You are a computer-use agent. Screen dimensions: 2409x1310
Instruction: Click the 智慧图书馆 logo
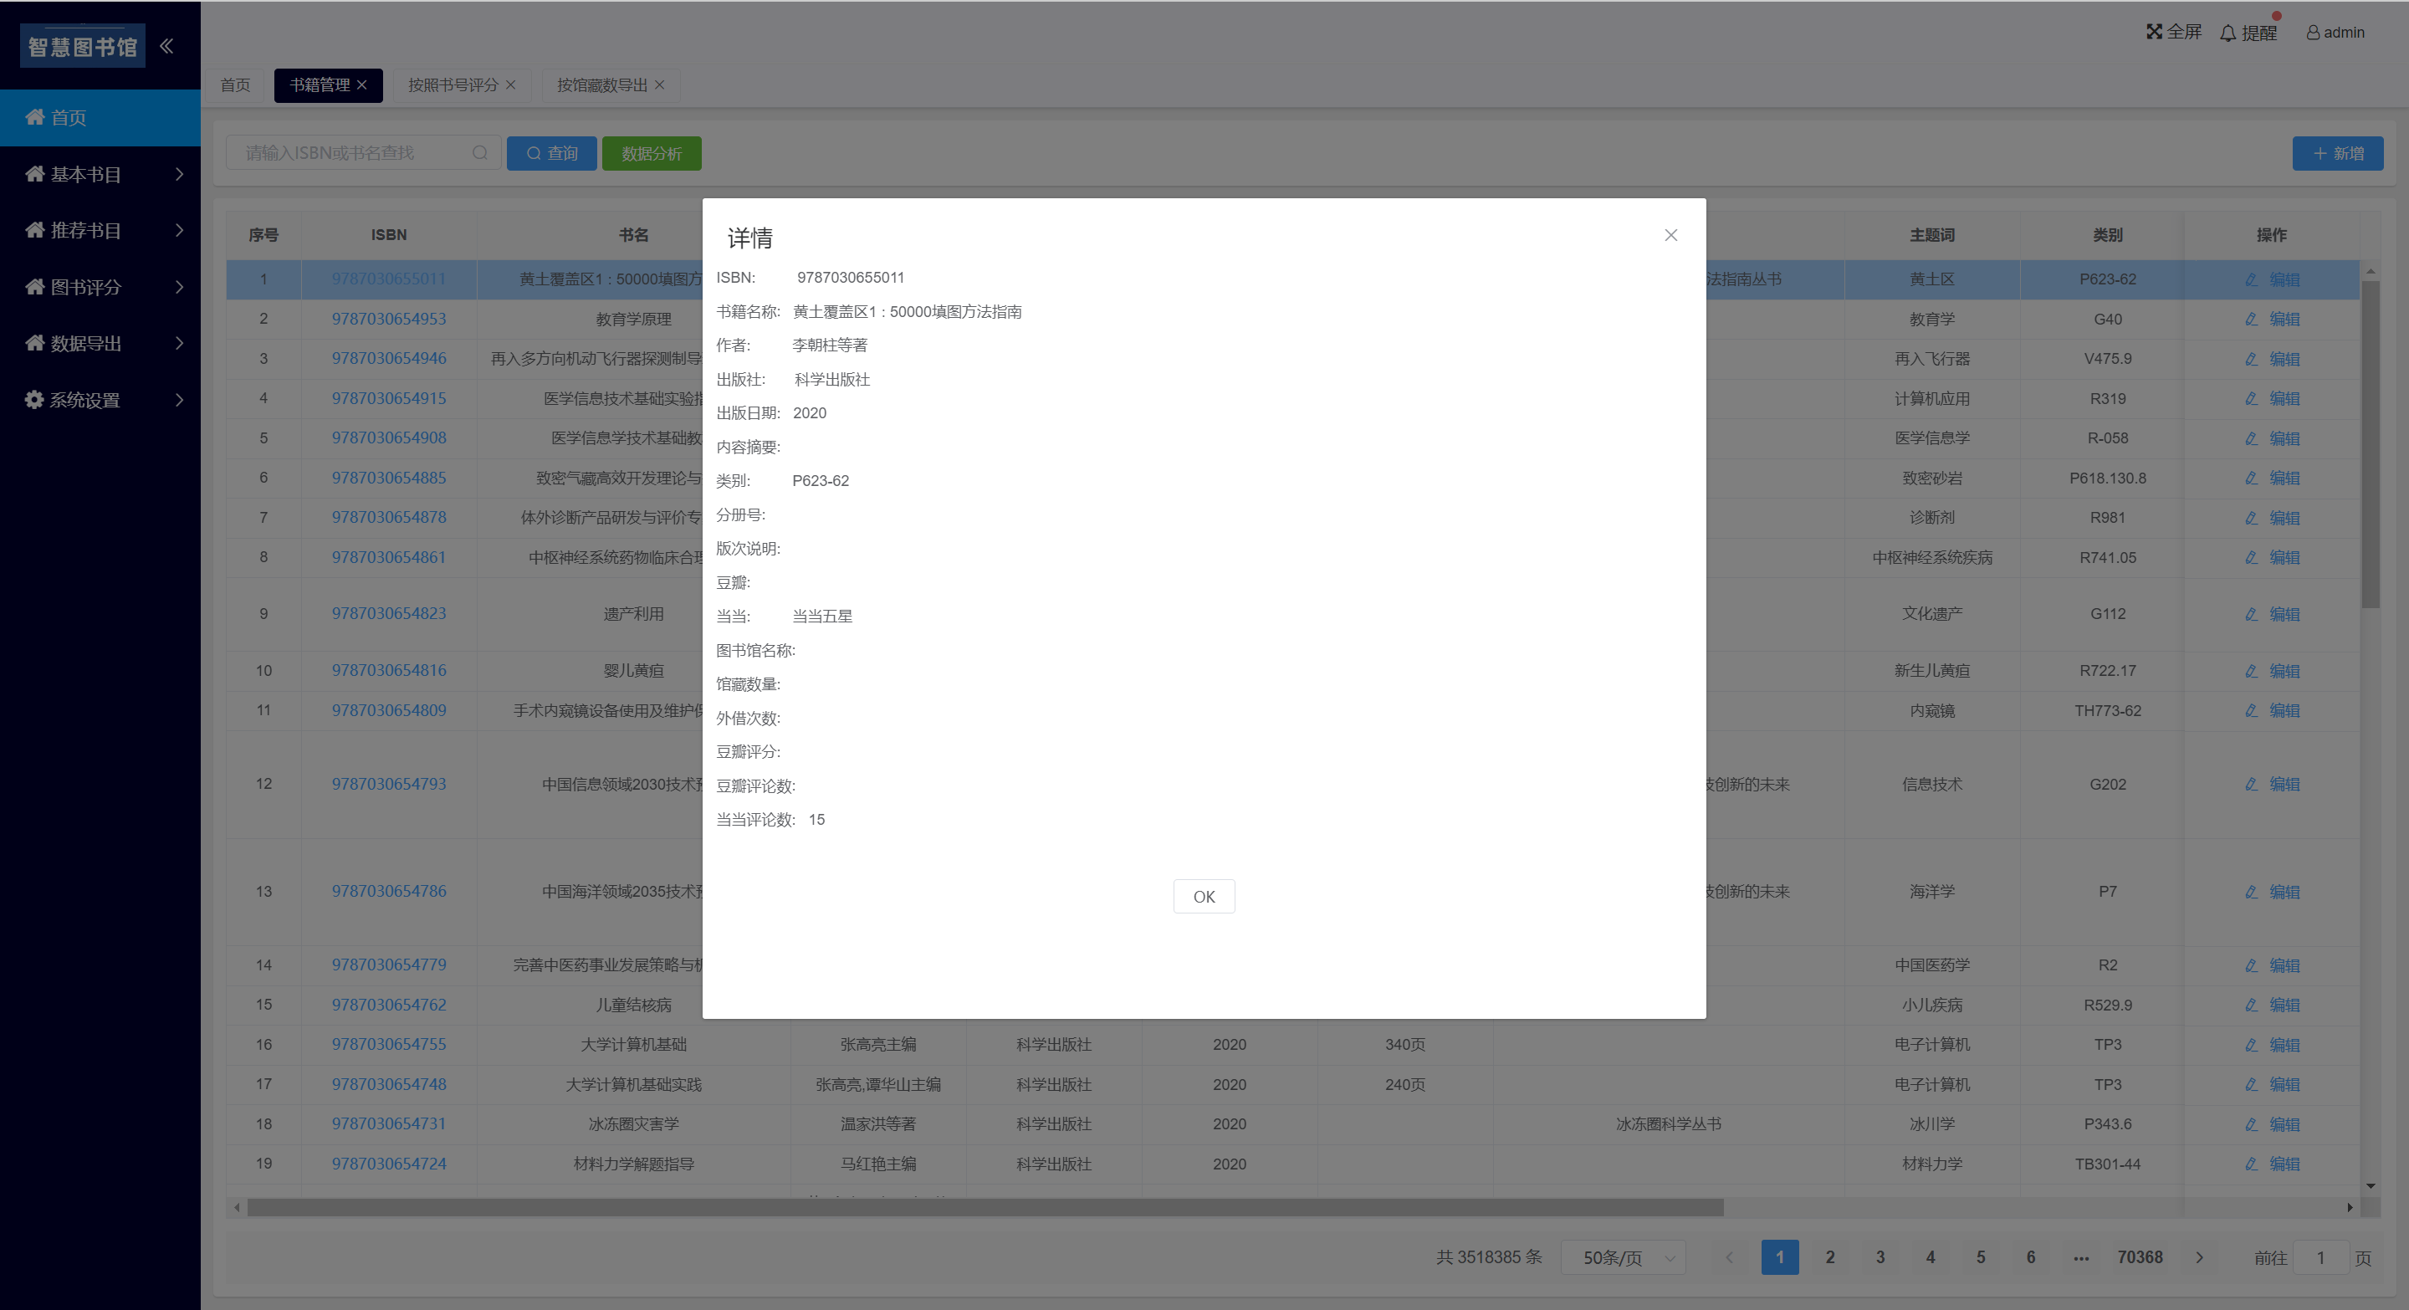pos(84,46)
